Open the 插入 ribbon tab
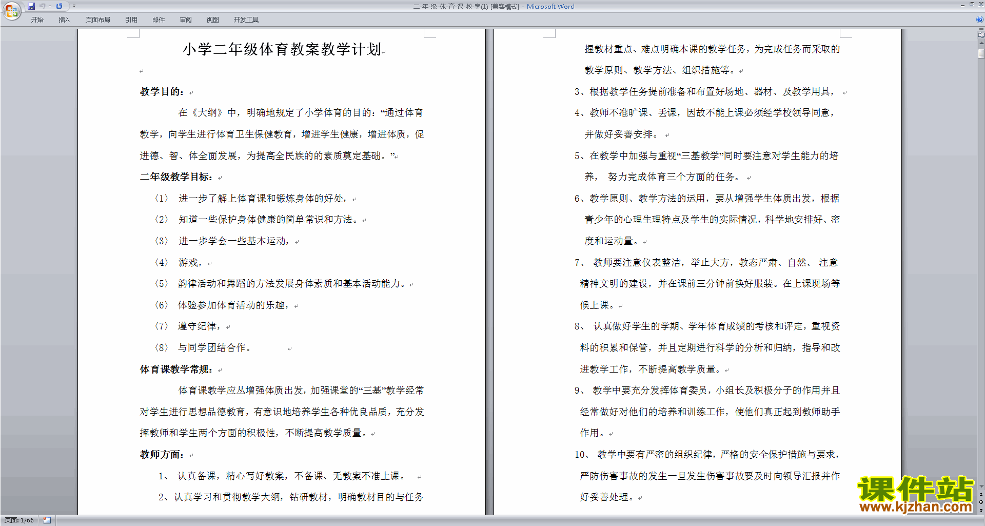This screenshot has height=526, width=985. (64, 20)
